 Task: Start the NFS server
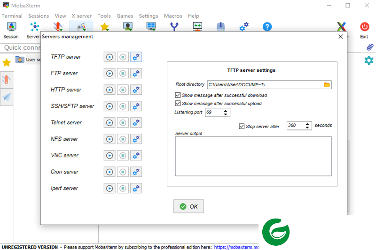[x=110, y=139]
